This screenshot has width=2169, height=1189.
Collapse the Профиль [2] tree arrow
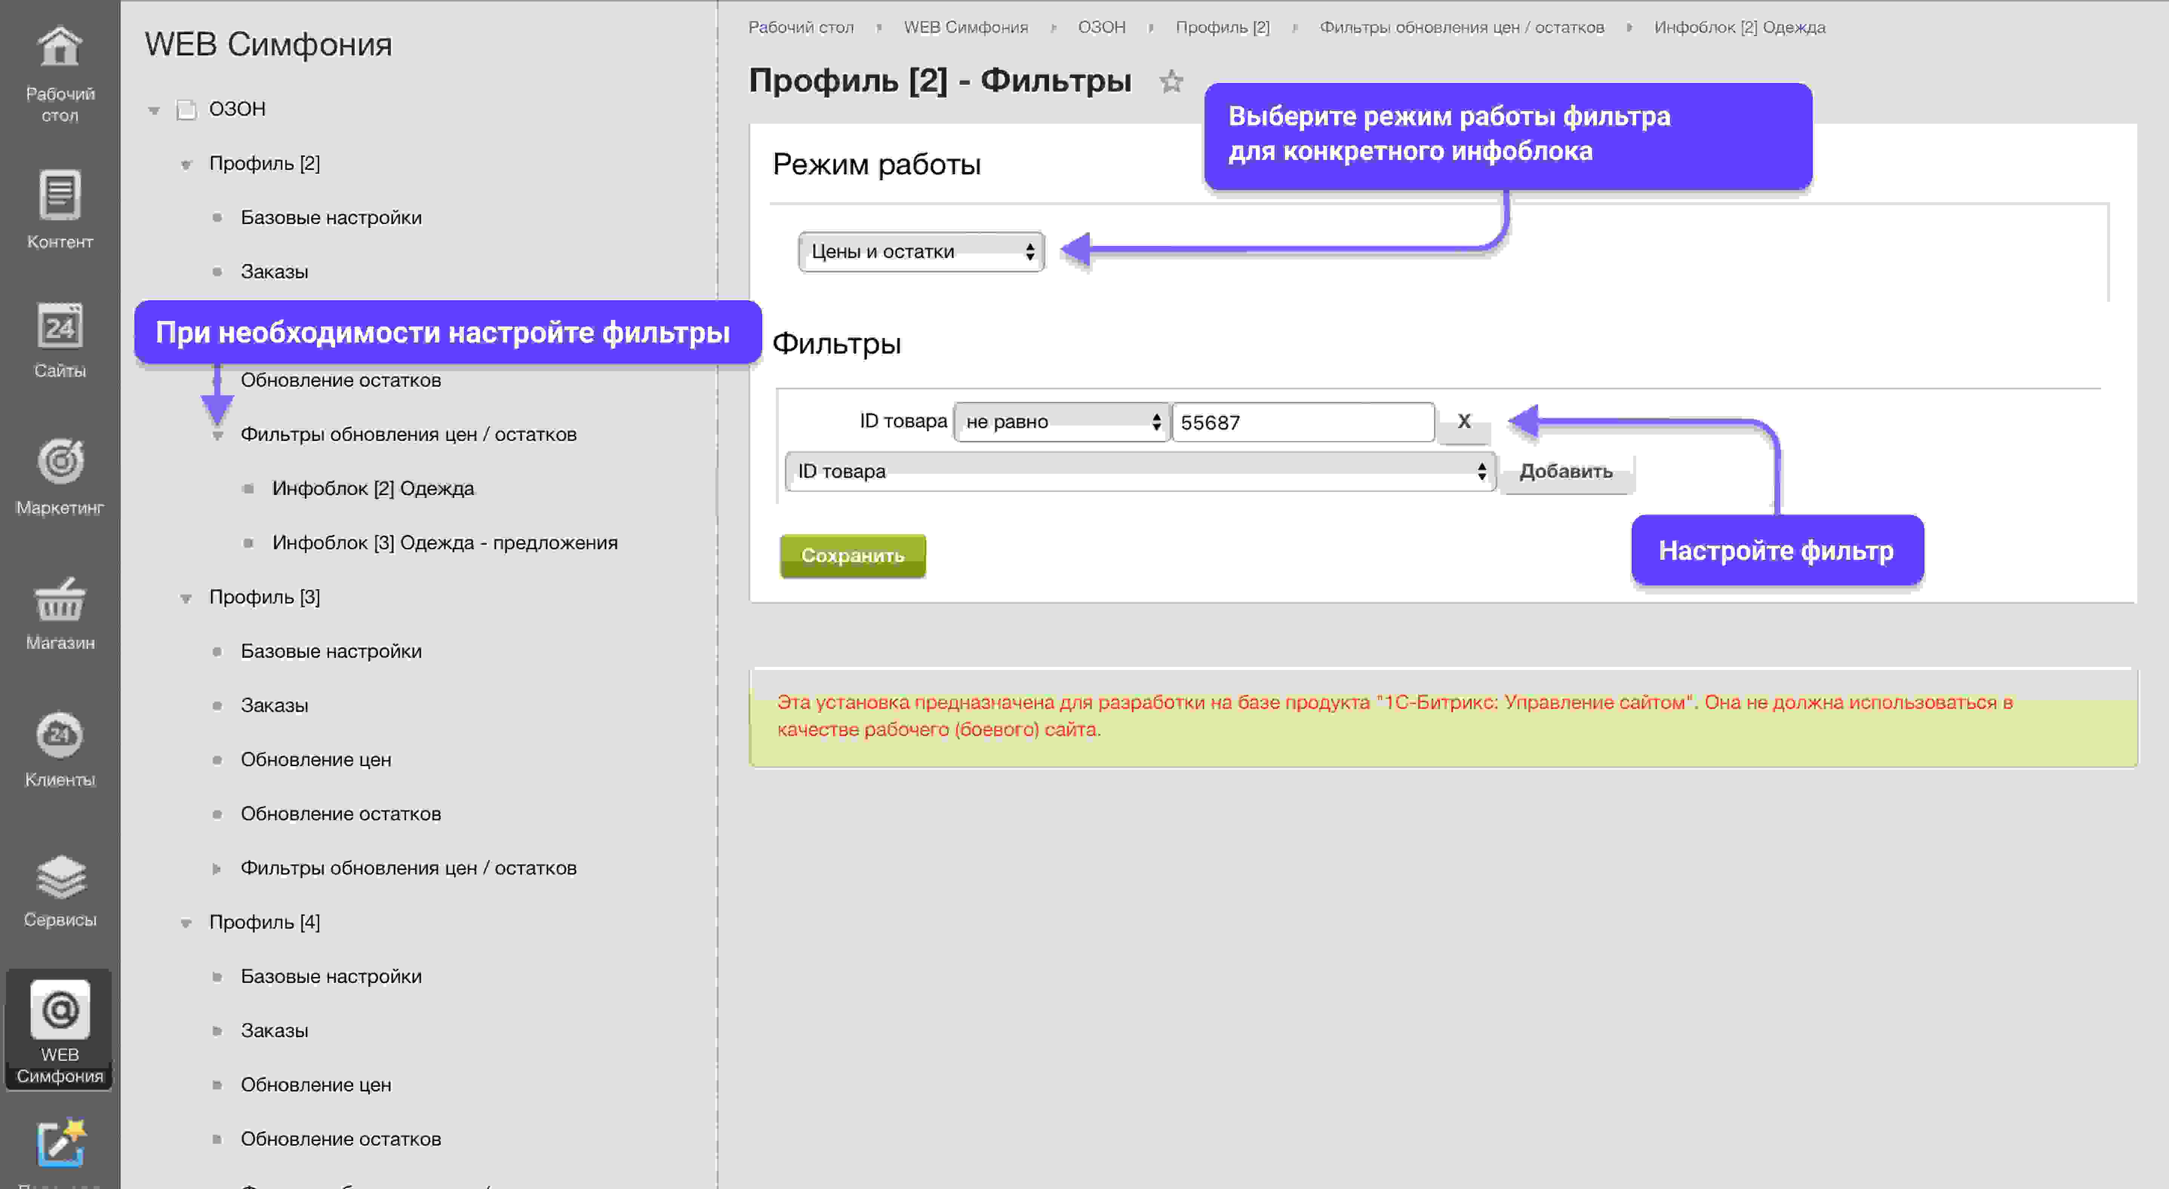(186, 164)
